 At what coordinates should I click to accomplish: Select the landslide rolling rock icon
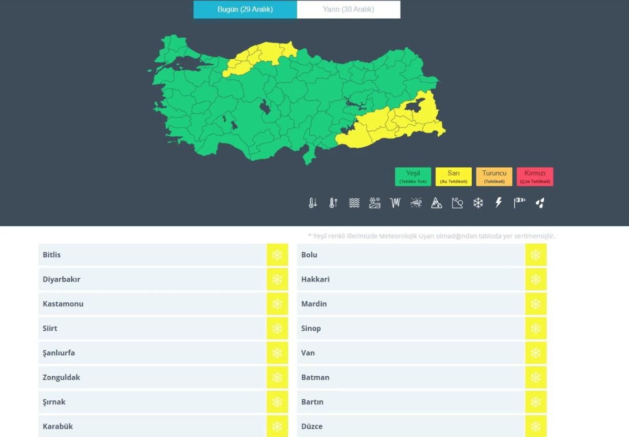coord(457,203)
